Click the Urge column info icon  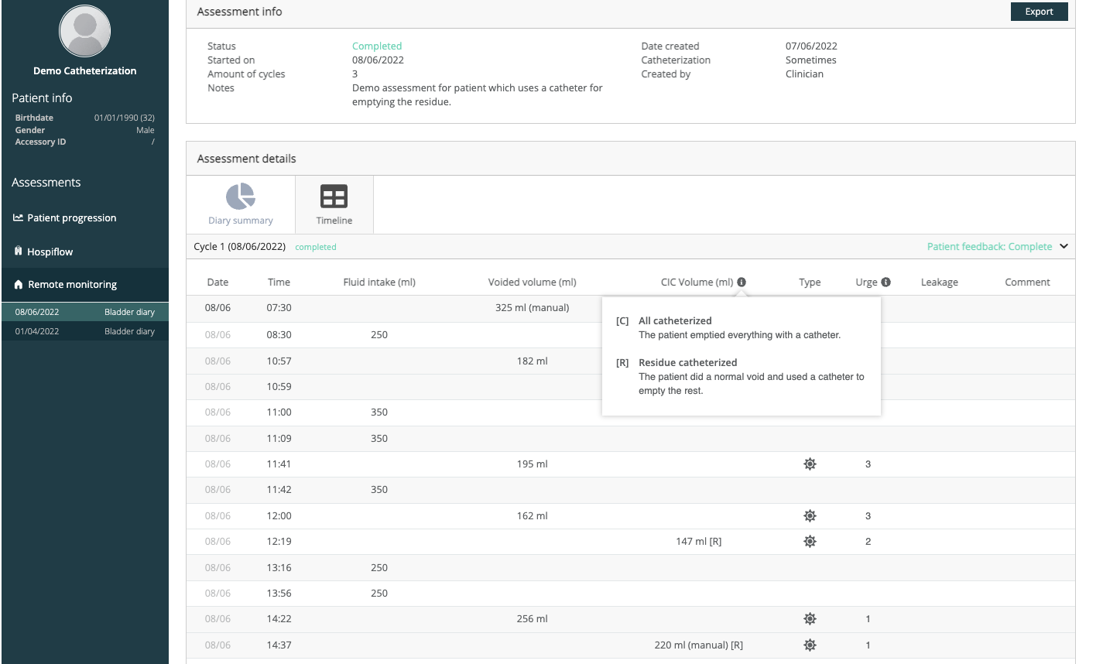click(885, 282)
